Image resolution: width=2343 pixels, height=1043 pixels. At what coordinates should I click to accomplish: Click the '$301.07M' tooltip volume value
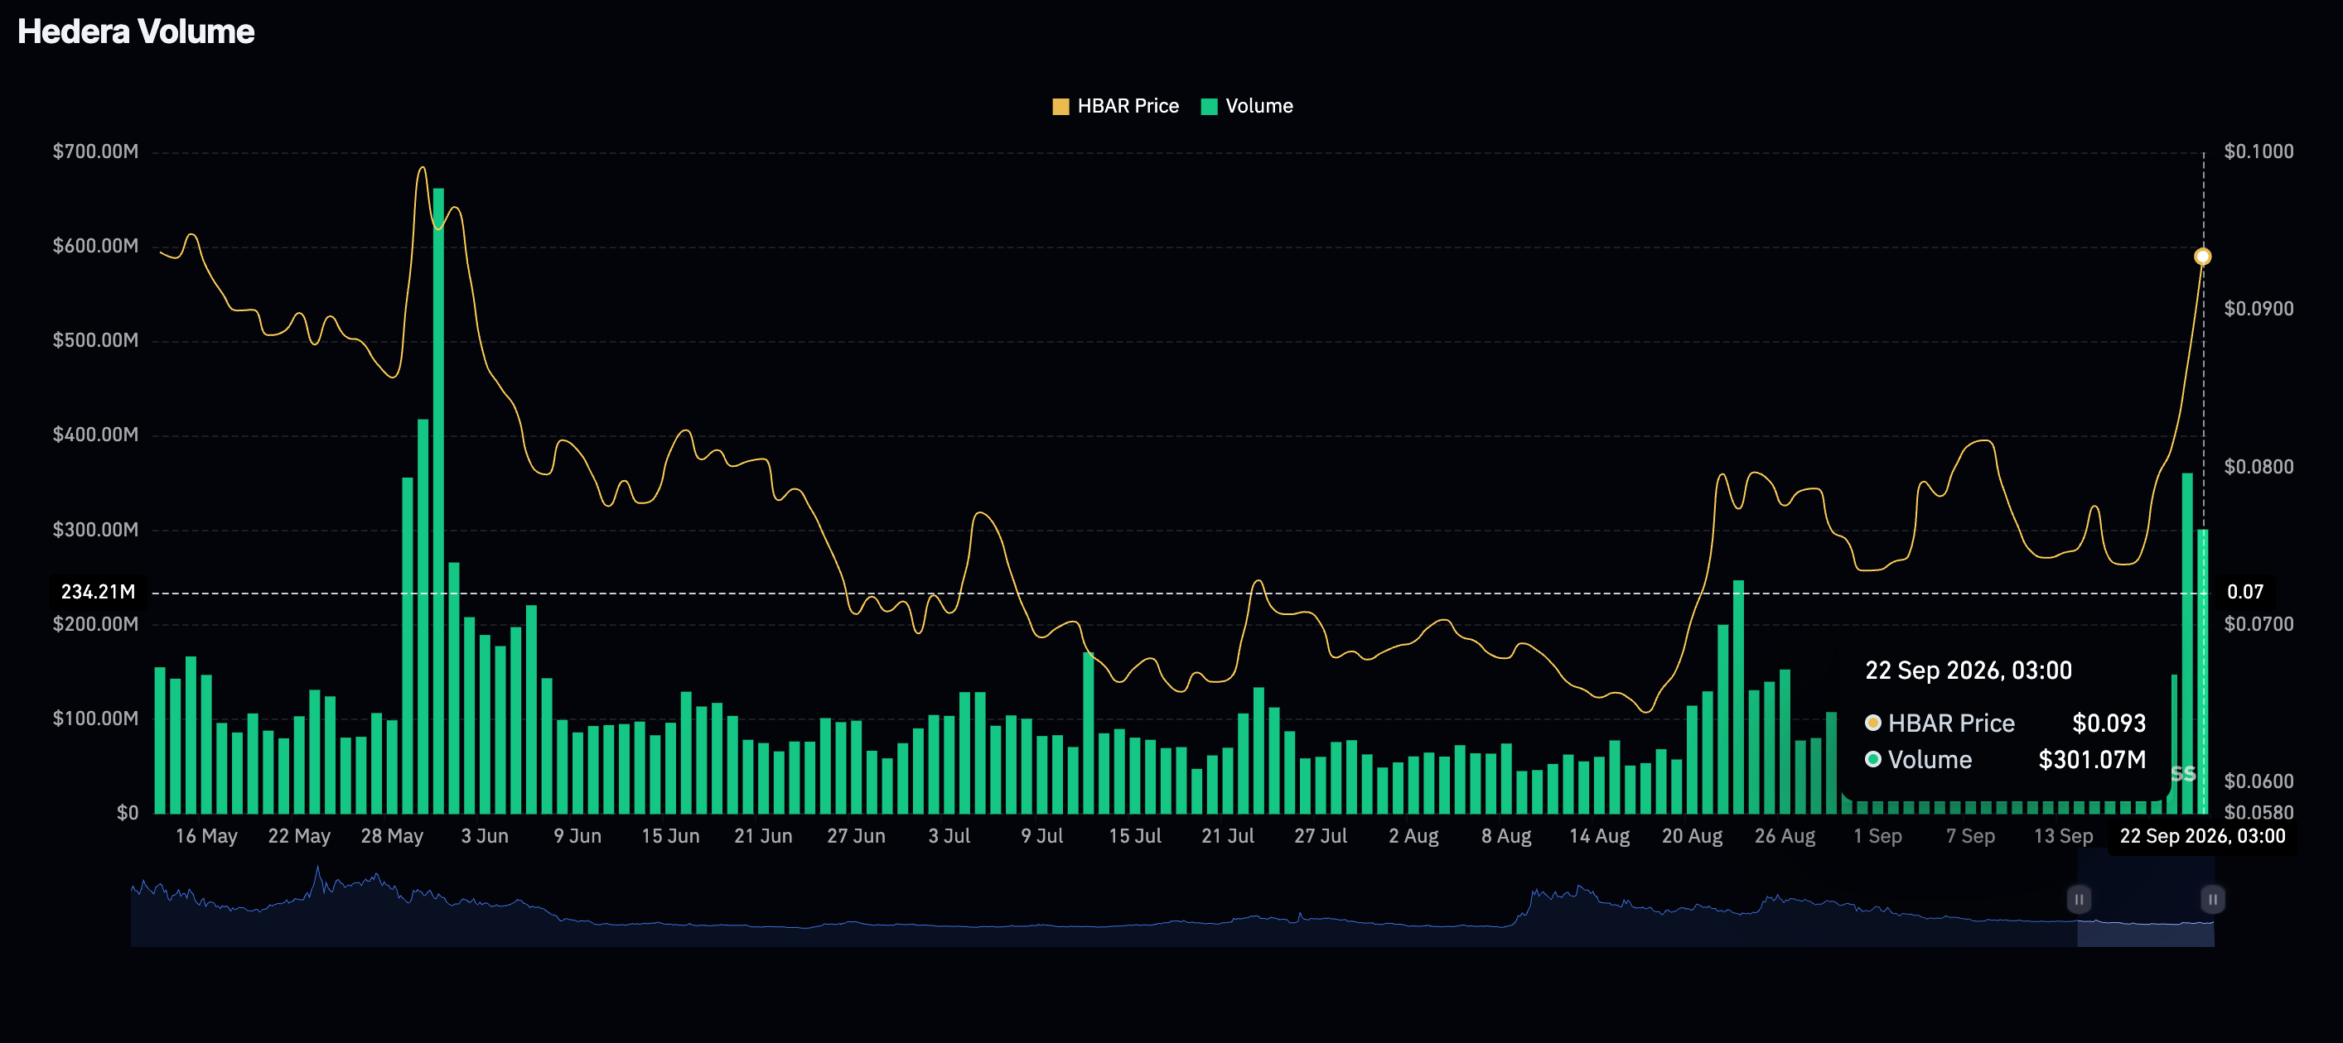coord(2092,760)
